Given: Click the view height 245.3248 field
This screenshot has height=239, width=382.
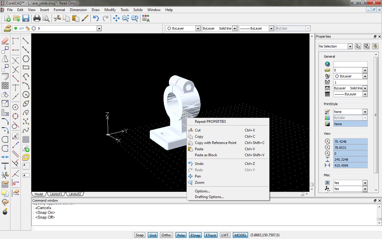Looking at the screenshot, I should tap(350, 160).
